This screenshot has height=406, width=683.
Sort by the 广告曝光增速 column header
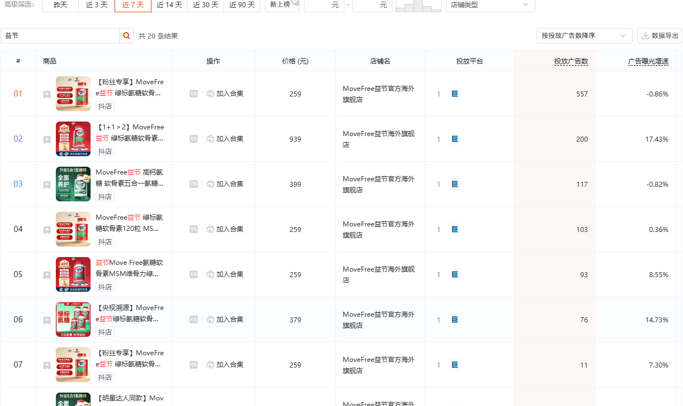pyautogui.click(x=648, y=61)
